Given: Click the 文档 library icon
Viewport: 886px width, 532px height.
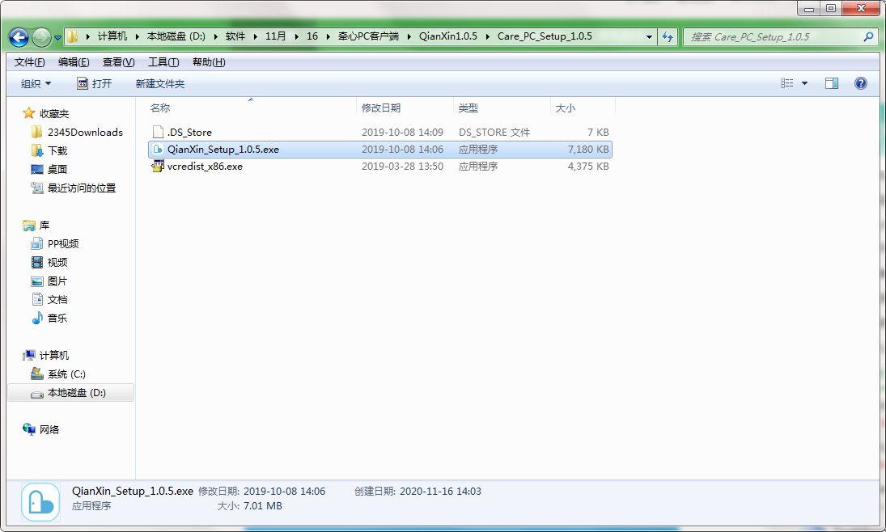Looking at the screenshot, I should pyautogui.click(x=37, y=299).
